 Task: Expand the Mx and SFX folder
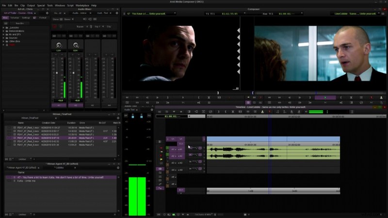[3, 34]
